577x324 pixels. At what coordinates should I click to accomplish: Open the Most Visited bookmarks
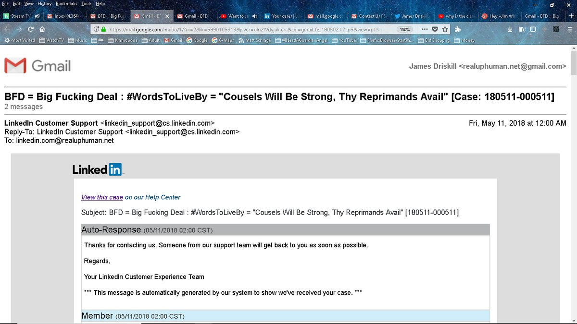point(19,40)
